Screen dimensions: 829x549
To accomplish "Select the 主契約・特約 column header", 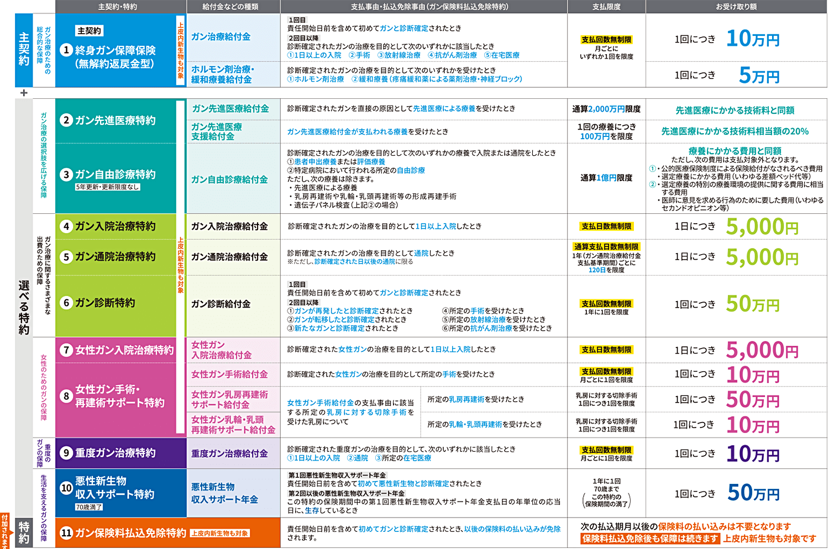I will 118,7.
